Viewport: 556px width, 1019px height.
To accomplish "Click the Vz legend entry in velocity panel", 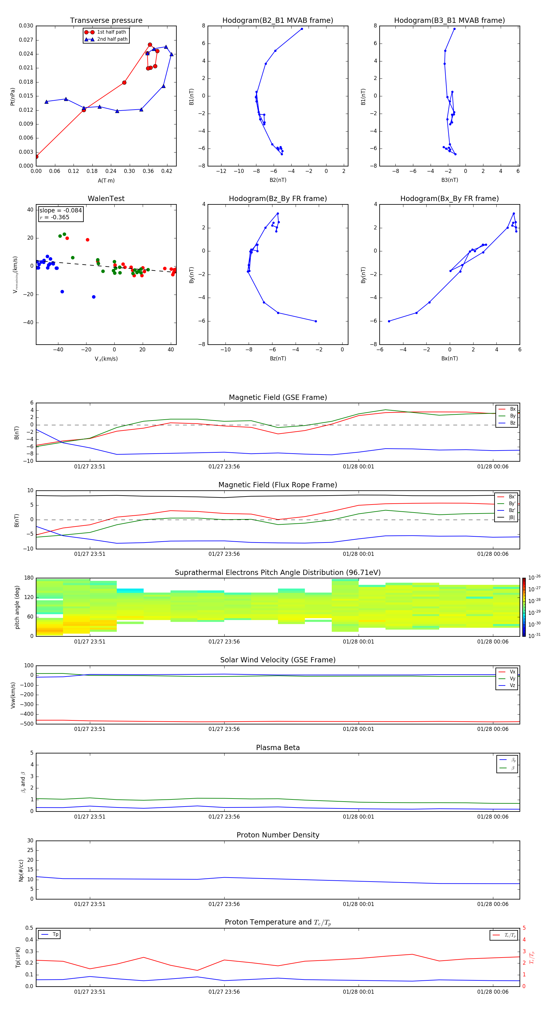I will [x=507, y=685].
